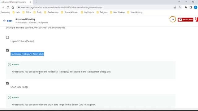The height and width of the screenshot is (111, 198).
Task: Bookmark this page with the star icon
Action: (180, 7)
